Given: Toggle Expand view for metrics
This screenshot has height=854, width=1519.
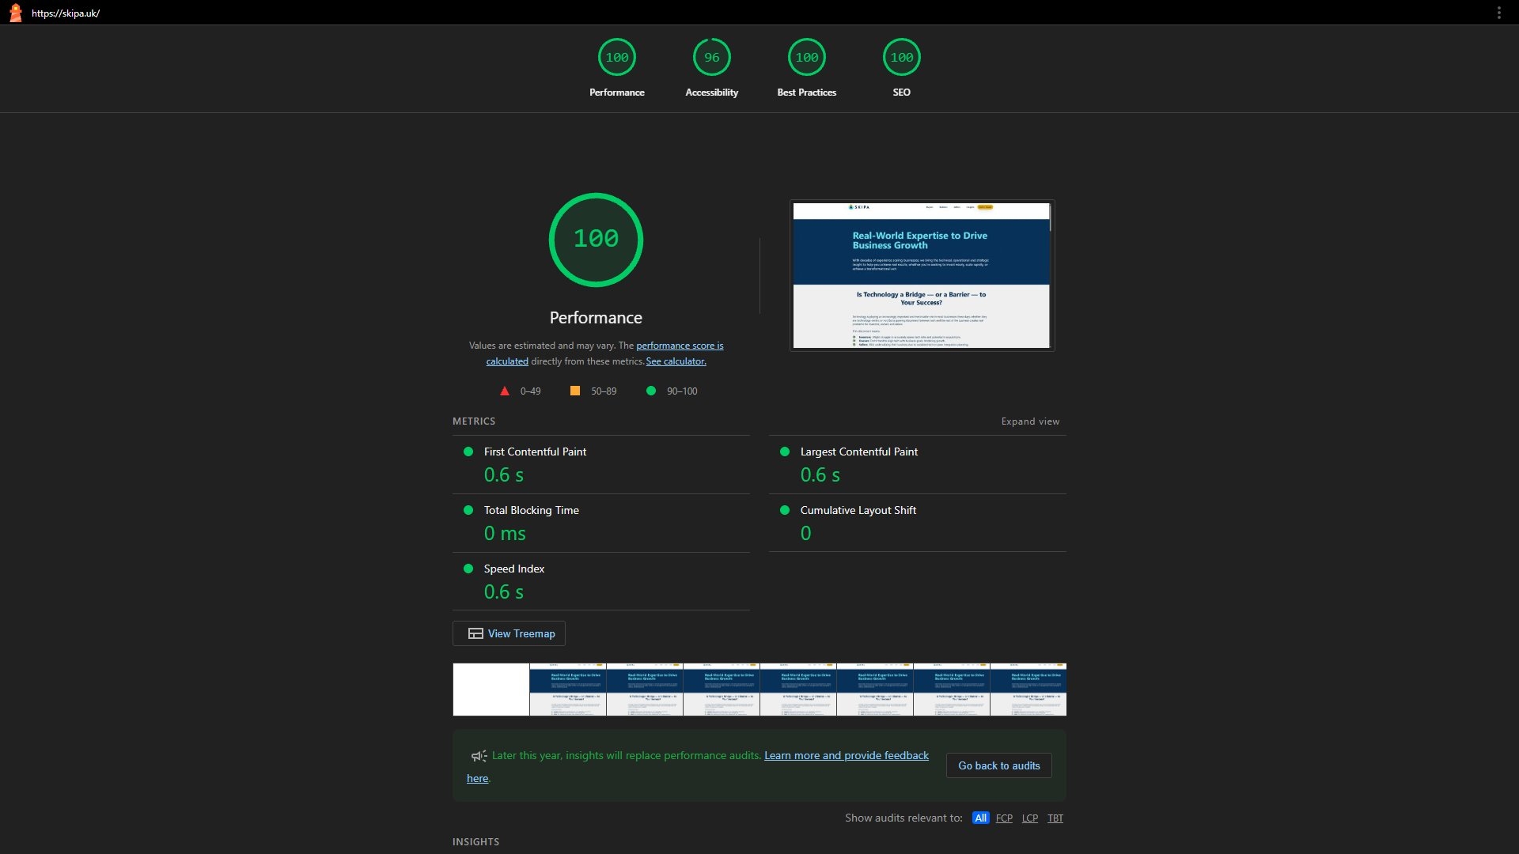Looking at the screenshot, I should click(x=1030, y=421).
